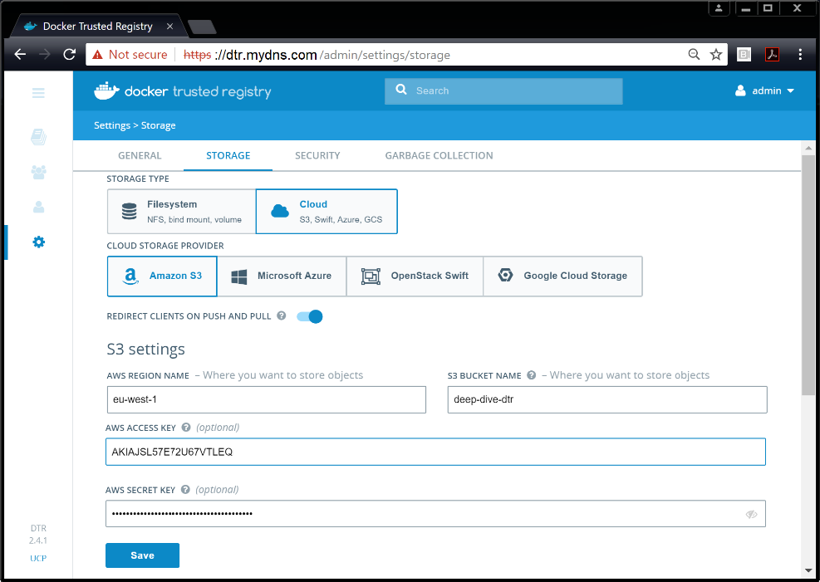Select Filesystem storage type
Screen dimensions: 820x582
tap(181, 212)
